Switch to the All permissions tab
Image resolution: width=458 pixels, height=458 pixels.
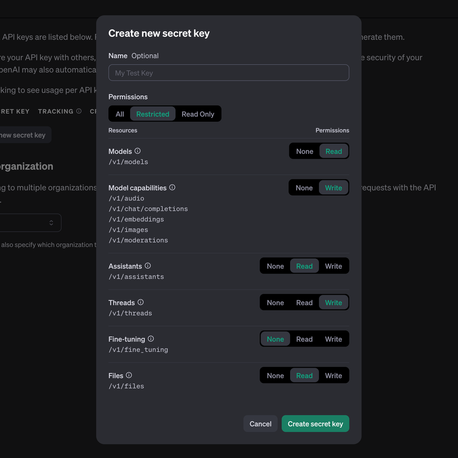[119, 114]
